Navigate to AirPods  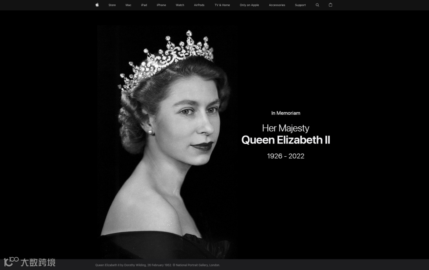(x=199, y=5)
